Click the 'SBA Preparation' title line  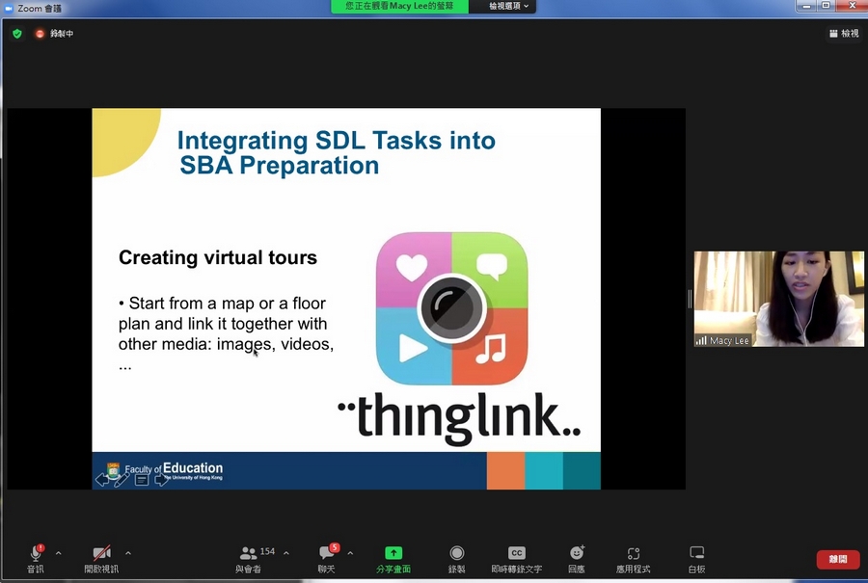pyautogui.click(x=280, y=166)
